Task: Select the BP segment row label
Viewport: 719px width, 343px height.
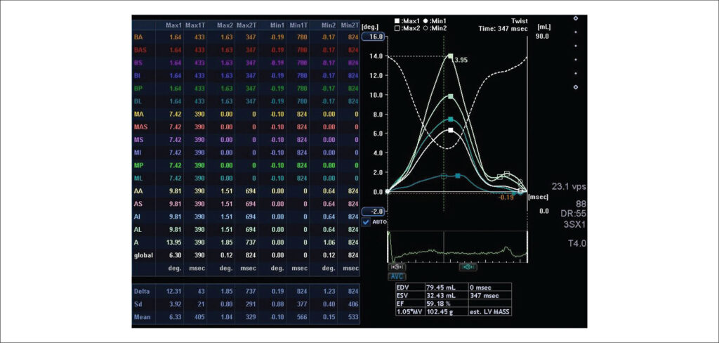Action: pos(138,88)
